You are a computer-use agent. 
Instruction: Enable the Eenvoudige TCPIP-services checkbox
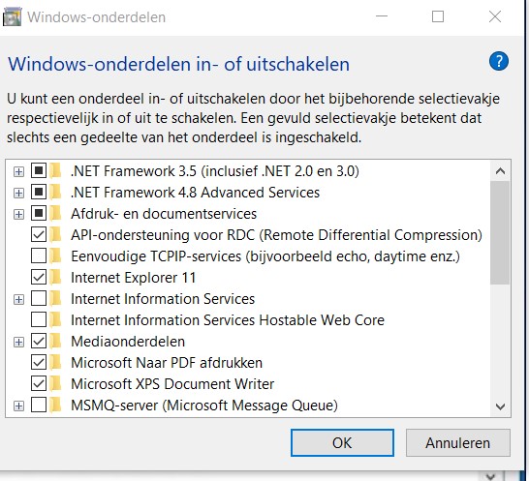(x=39, y=256)
